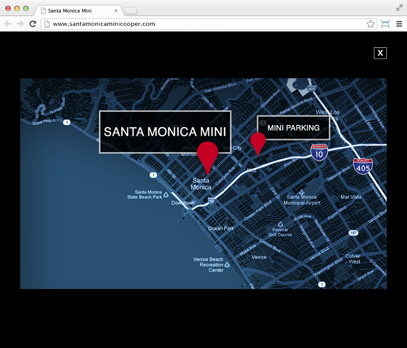Click the 'National Blvd' street label
Image resolution: width=407 pixels, height=348 pixels.
click(338, 174)
